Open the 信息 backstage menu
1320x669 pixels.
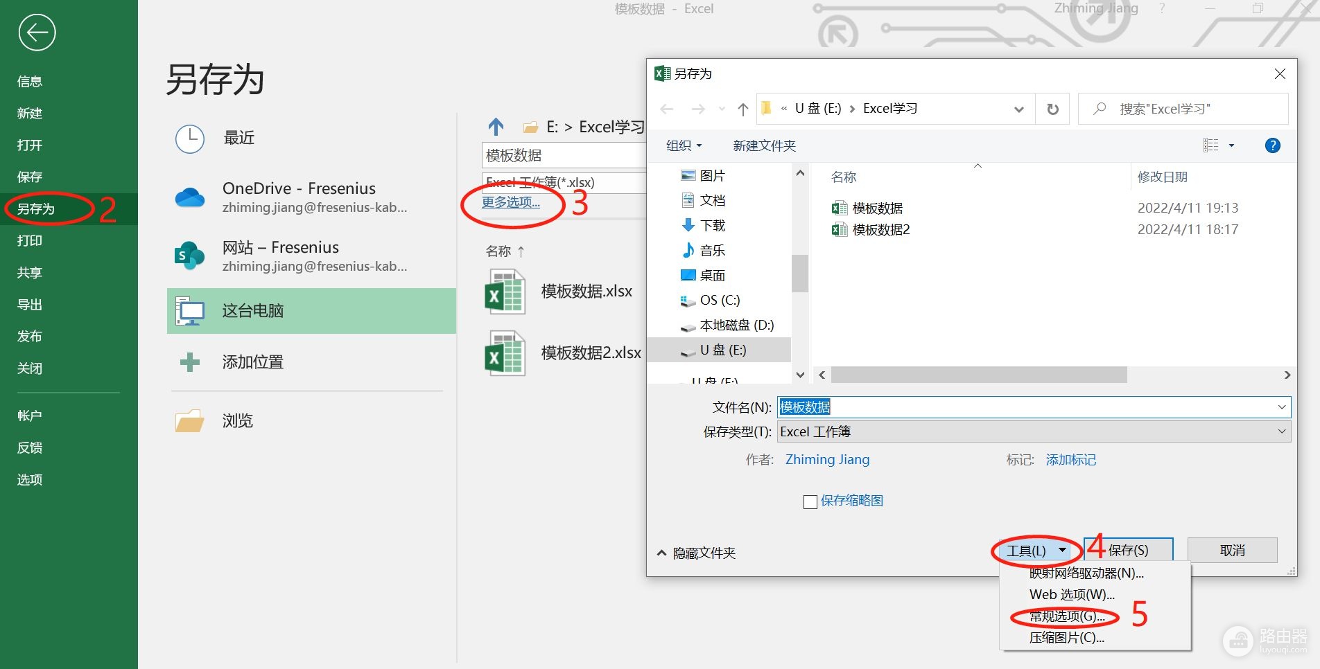point(30,81)
